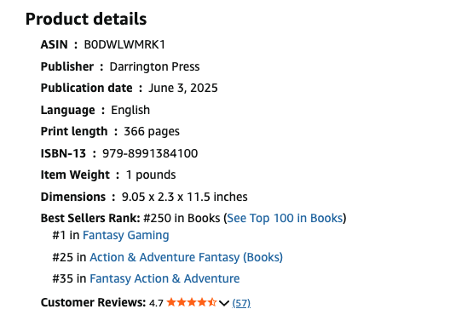Click the Customer Reviews label
The image size is (473, 332).
(x=93, y=302)
